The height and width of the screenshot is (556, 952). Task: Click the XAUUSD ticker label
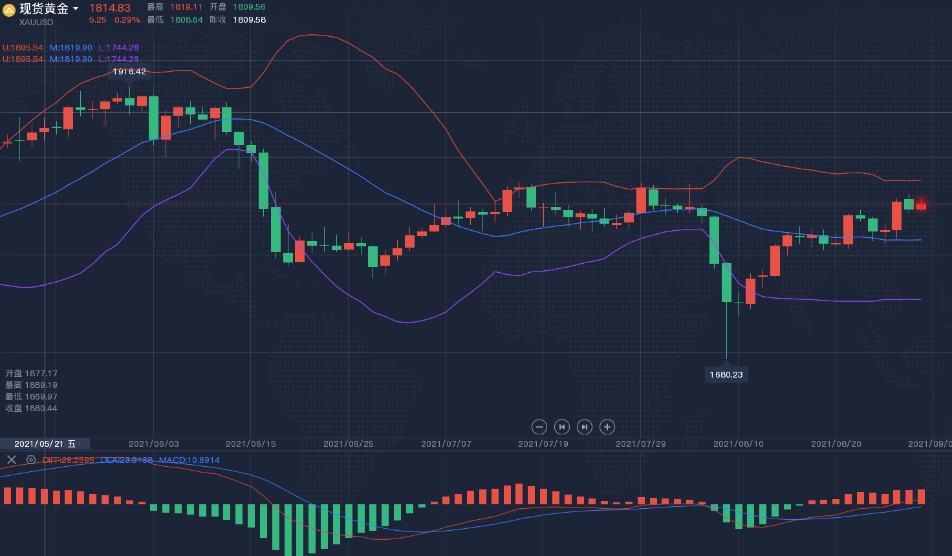tap(36, 23)
